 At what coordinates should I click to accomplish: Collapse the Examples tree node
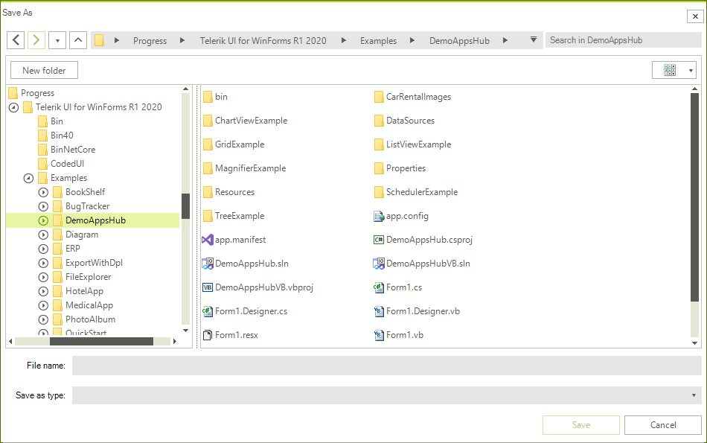[x=28, y=177]
